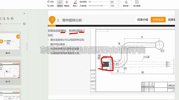Image resolution: width=179 pixels, height=100 pixels.
Task: Open the 2pt line width dropdown
Action: point(115,2)
